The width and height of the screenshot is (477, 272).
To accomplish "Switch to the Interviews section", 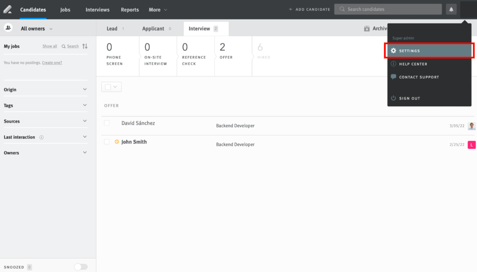I will point(97,9).
